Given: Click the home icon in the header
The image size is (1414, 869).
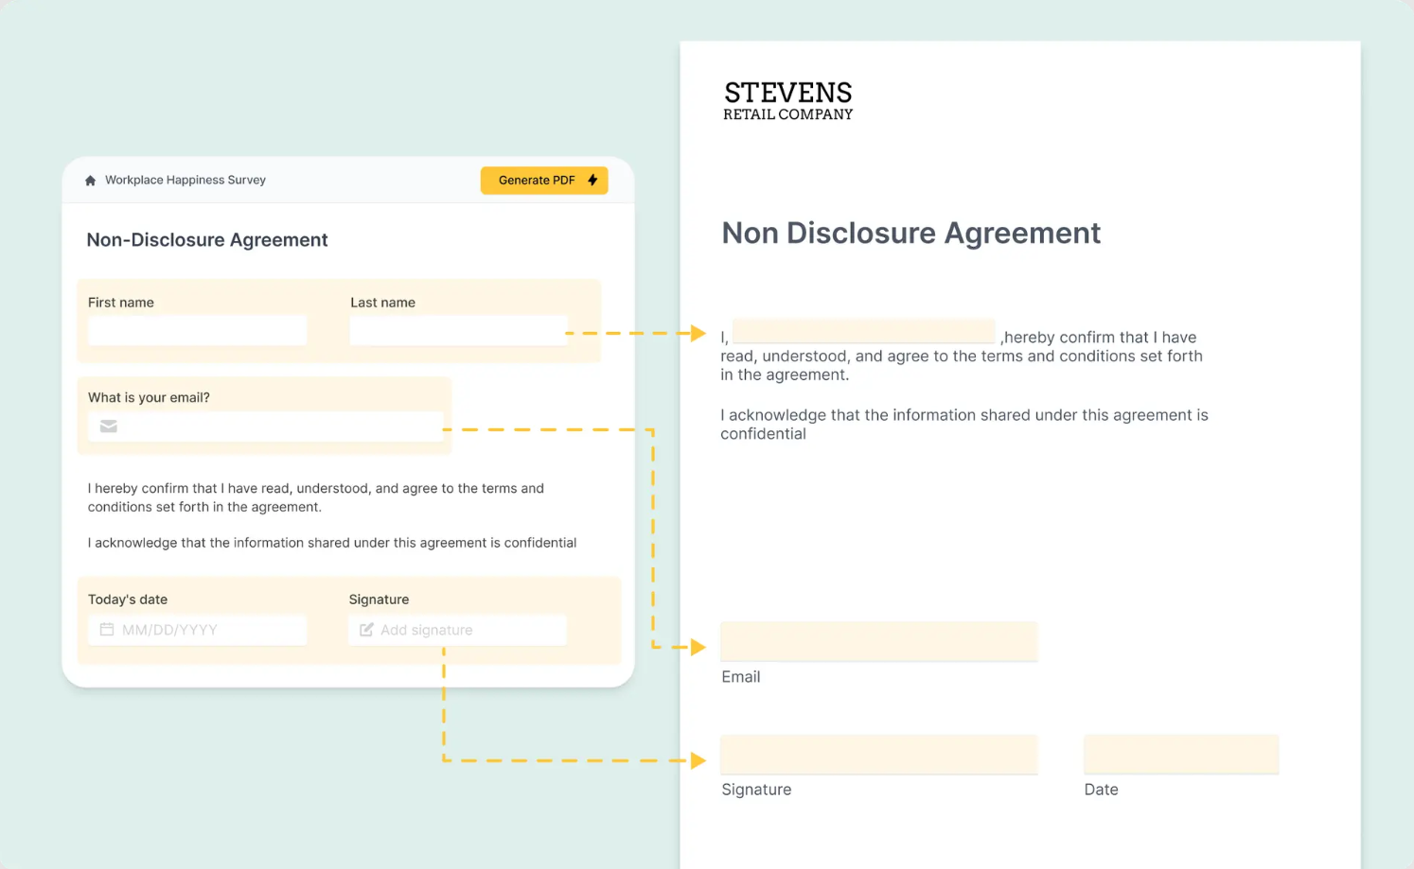Looking at the screenshot, I should click(91, 180).
